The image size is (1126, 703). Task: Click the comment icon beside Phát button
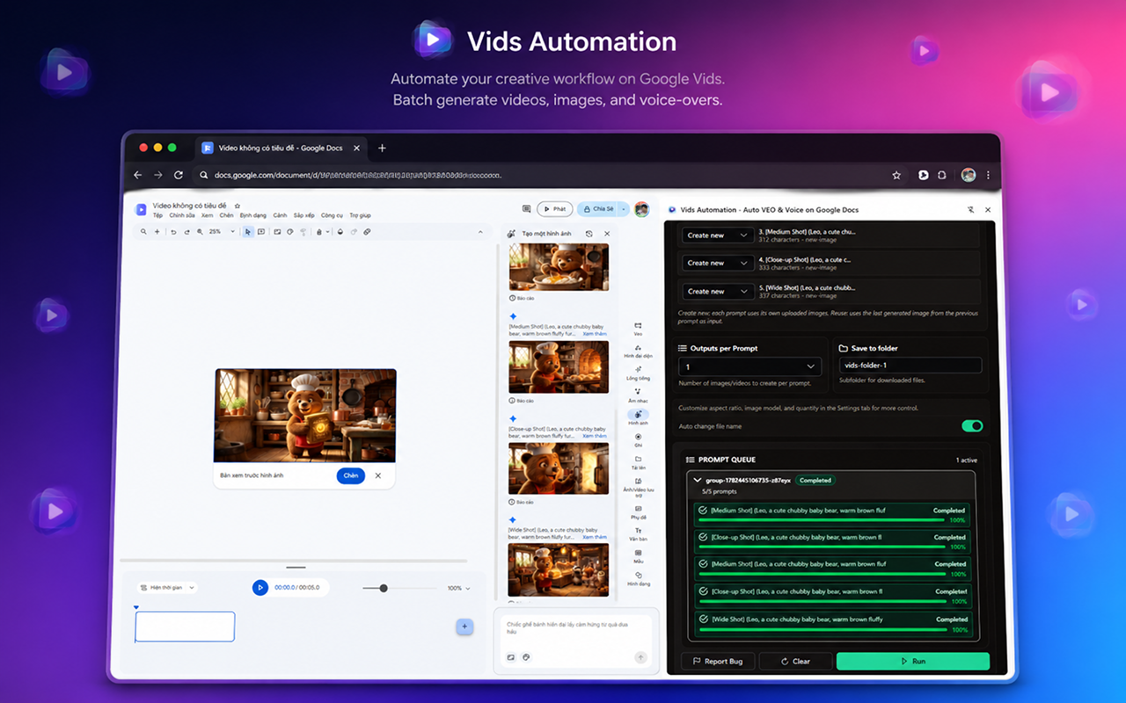[x=526, y=209]
